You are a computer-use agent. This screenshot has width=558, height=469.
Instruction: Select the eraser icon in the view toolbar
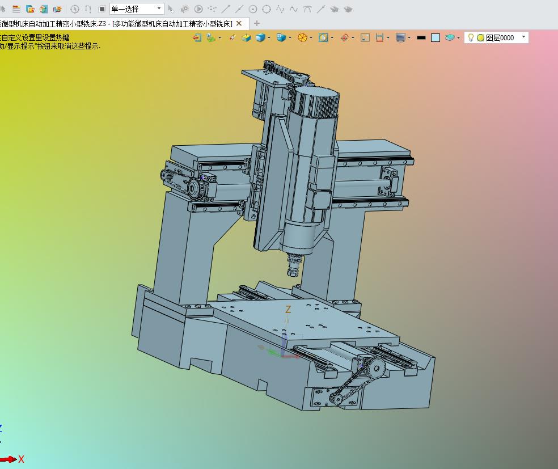(232, 37)
